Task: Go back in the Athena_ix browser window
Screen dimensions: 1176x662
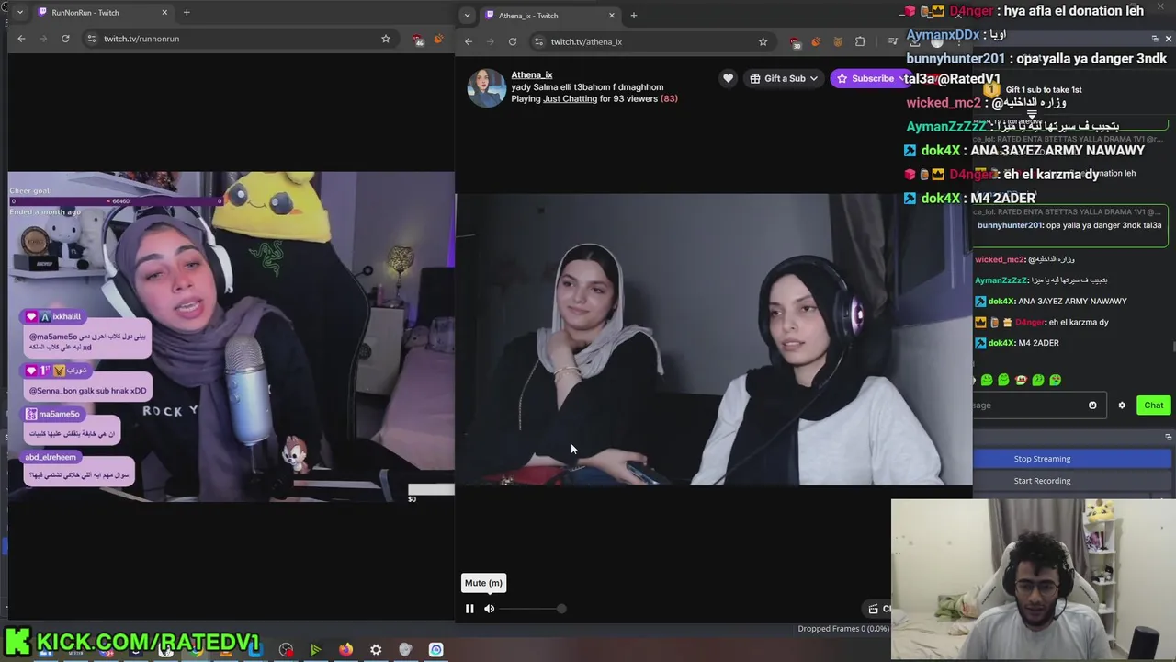Action: click(469, 41)
